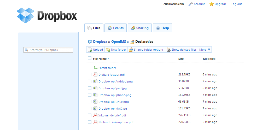Click the star icon beside Upgrade
Screen dimensions: 263x130
tap(211, 4)
